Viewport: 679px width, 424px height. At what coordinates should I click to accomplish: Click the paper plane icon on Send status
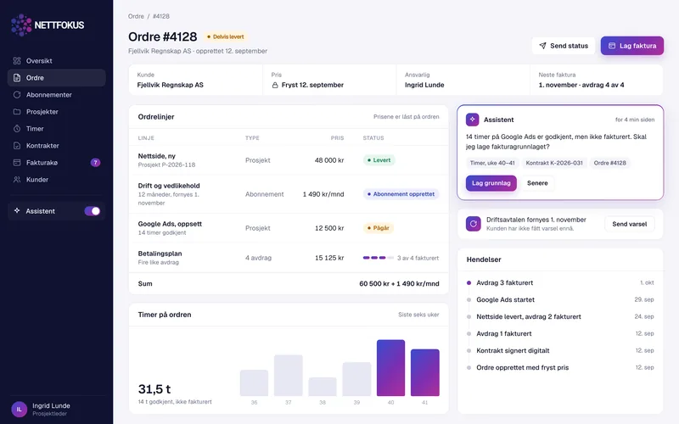point(542,46)
